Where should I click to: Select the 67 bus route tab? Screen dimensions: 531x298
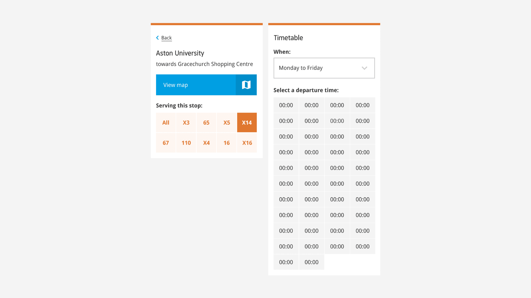tap(166, 143)
